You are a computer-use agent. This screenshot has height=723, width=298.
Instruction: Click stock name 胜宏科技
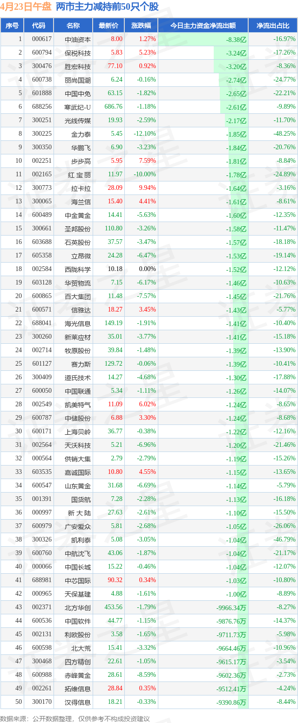click(78, 66)
